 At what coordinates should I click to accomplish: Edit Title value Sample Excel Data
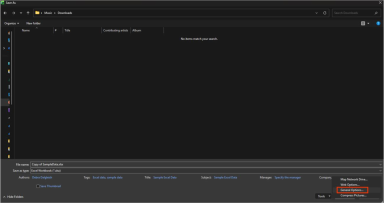tap(165, 177)
